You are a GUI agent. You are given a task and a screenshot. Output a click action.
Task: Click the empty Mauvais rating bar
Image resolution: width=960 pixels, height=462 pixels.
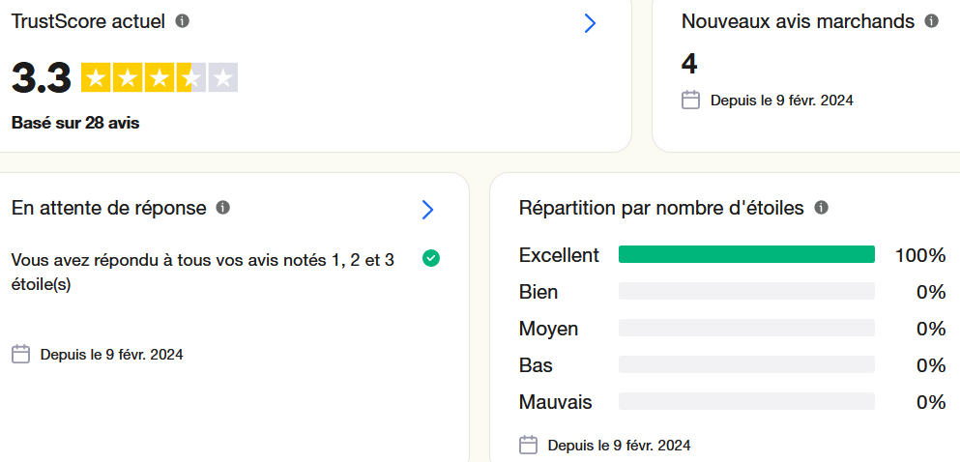[x=745, y=402]
